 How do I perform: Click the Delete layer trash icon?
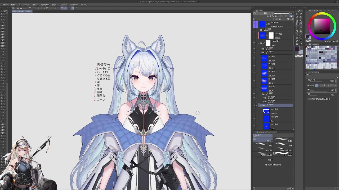click(293, 19)
